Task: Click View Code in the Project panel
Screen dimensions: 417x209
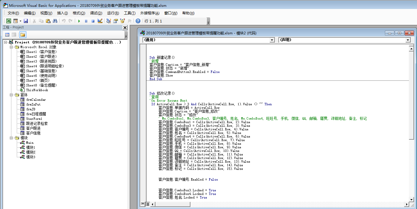Action: click(7, 35)
